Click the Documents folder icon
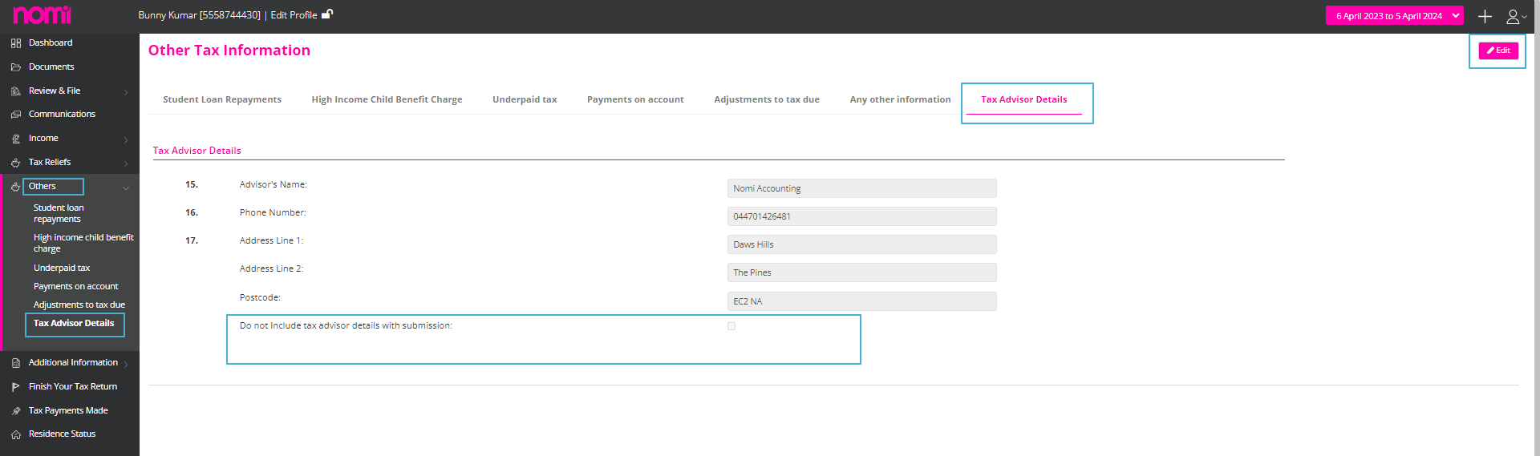The width and height of the screenshot is (1540, 456). point(16,67)
